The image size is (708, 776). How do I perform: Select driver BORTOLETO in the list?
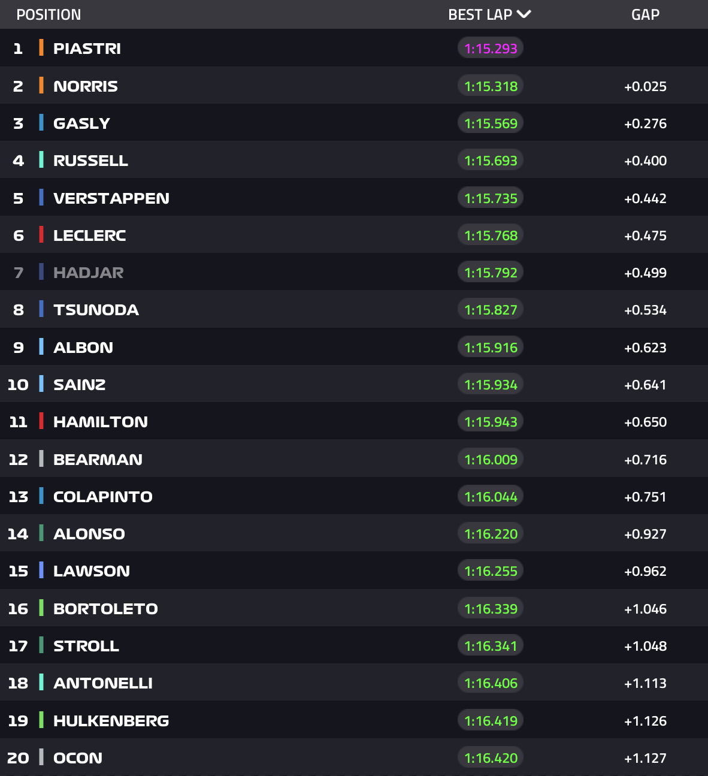(x=105, y=609)
